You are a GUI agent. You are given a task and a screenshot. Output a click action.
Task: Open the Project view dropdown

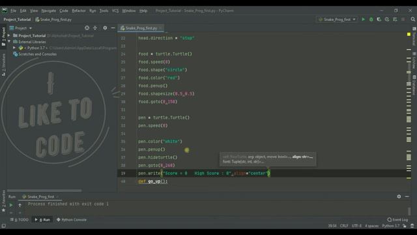21,28
